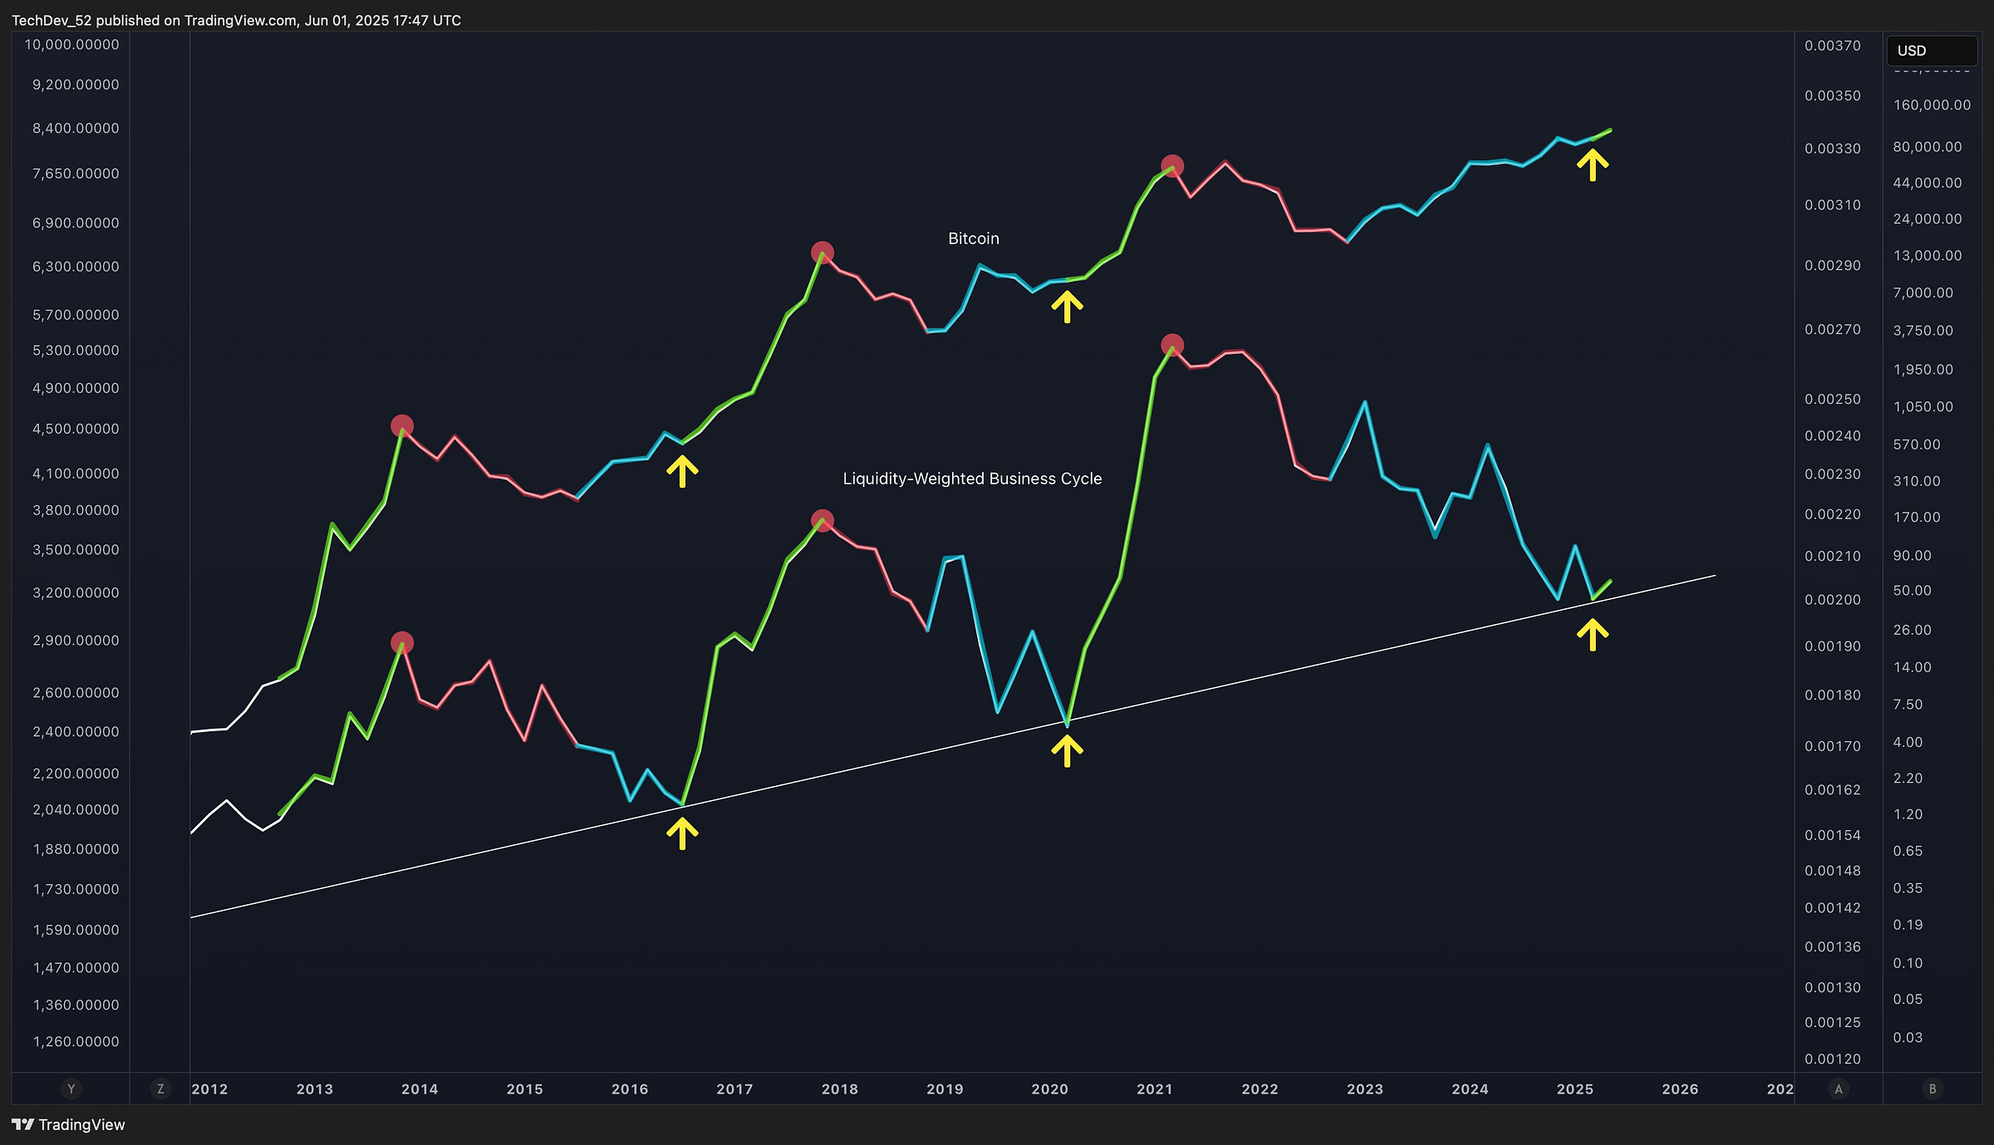The image size is (1994, 1145).
Task: Select the Z price scale button
Action: coord(160,1088)
